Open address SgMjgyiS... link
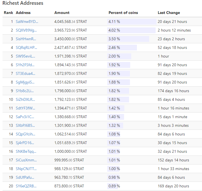Screen dimensions: 202x191 (x=25, y=82)
